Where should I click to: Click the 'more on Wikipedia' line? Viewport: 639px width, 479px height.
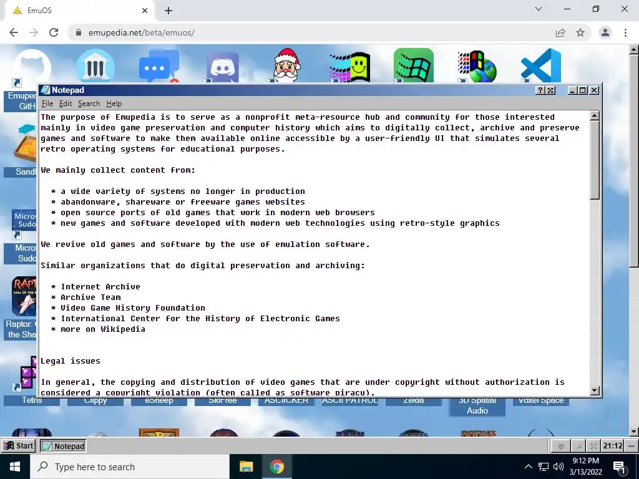click(x=103, y=329)
